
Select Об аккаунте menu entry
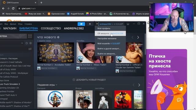click(x=110, y=33)
